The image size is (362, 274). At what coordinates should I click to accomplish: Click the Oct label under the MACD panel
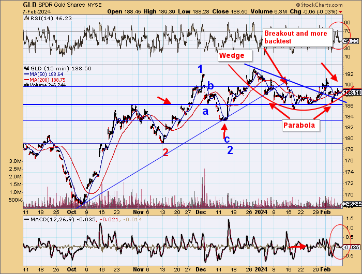click(x=71, y=269)
